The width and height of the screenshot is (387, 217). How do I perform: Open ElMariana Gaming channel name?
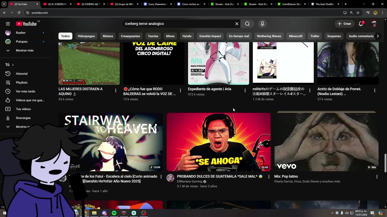190,181
